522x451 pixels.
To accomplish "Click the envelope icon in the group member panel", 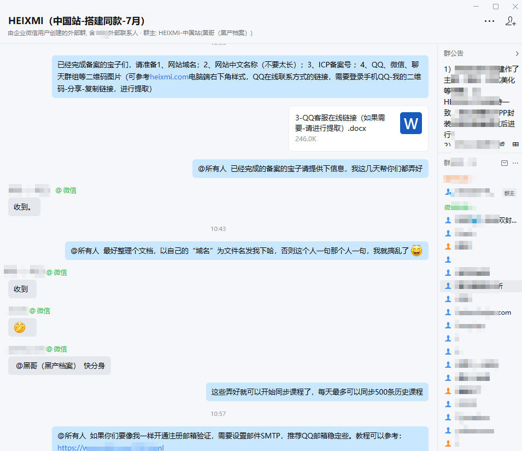I will [x=504, y=163].
